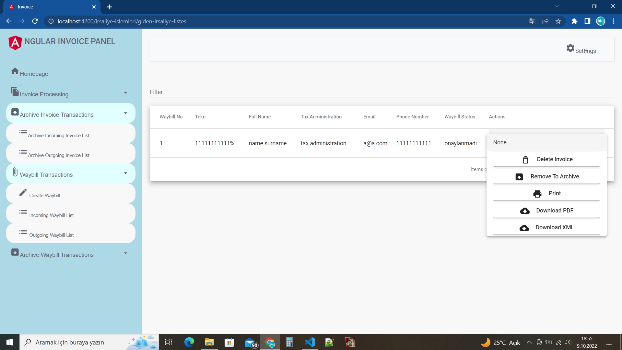Click the Filter input field
This screenshot has height=350, width=622.
pyautogui.click(x=382, y=92)
